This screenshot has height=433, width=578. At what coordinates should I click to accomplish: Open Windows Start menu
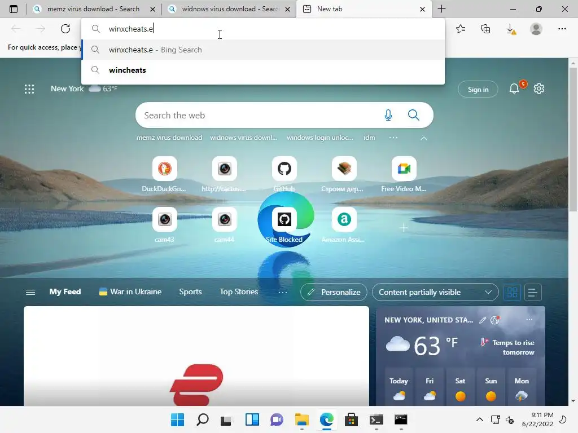pyautogui.click(x=178, y=419)
